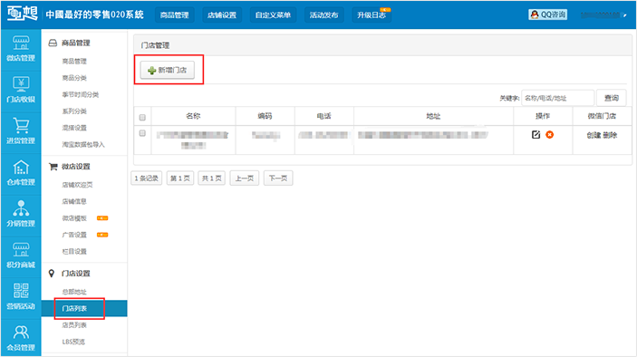Click 电话 column header

click(323, 116)
